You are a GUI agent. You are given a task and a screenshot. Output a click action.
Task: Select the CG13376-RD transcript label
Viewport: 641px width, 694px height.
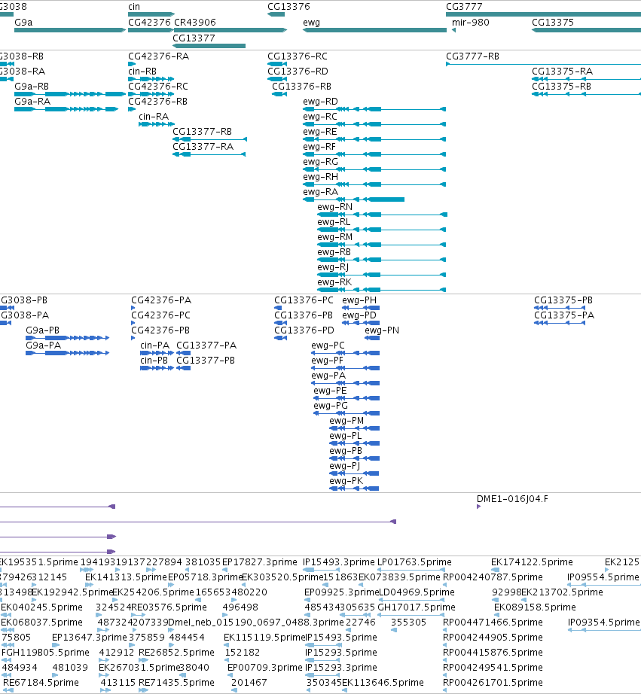[298, 72]
